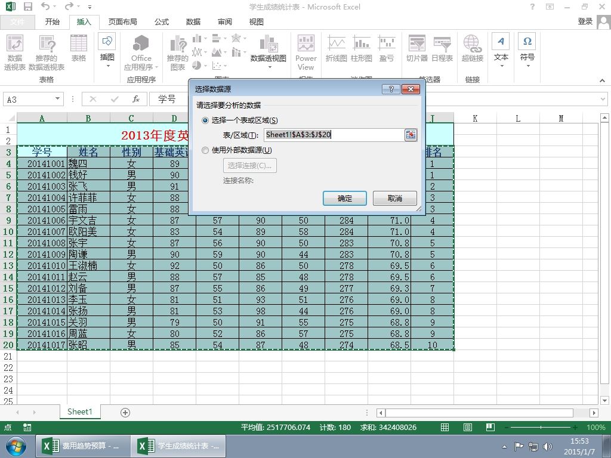Image resolution: width=611 pixels, height=458 pixels.
Task: Switch to 费用趋势预算 taskbar window
Action: coord(83,446)
